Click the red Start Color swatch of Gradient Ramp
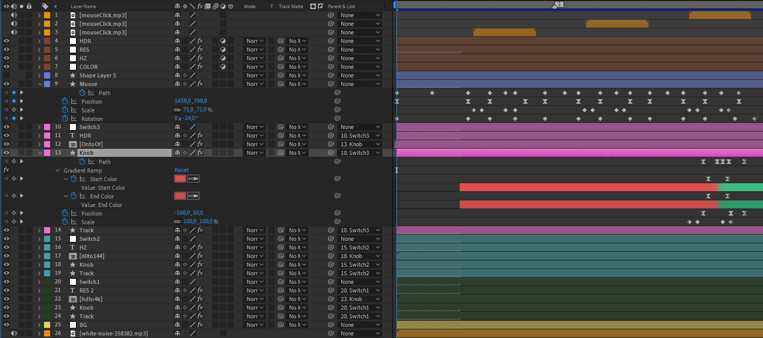This screenshot has height=338, width=763. pos(180,179)
